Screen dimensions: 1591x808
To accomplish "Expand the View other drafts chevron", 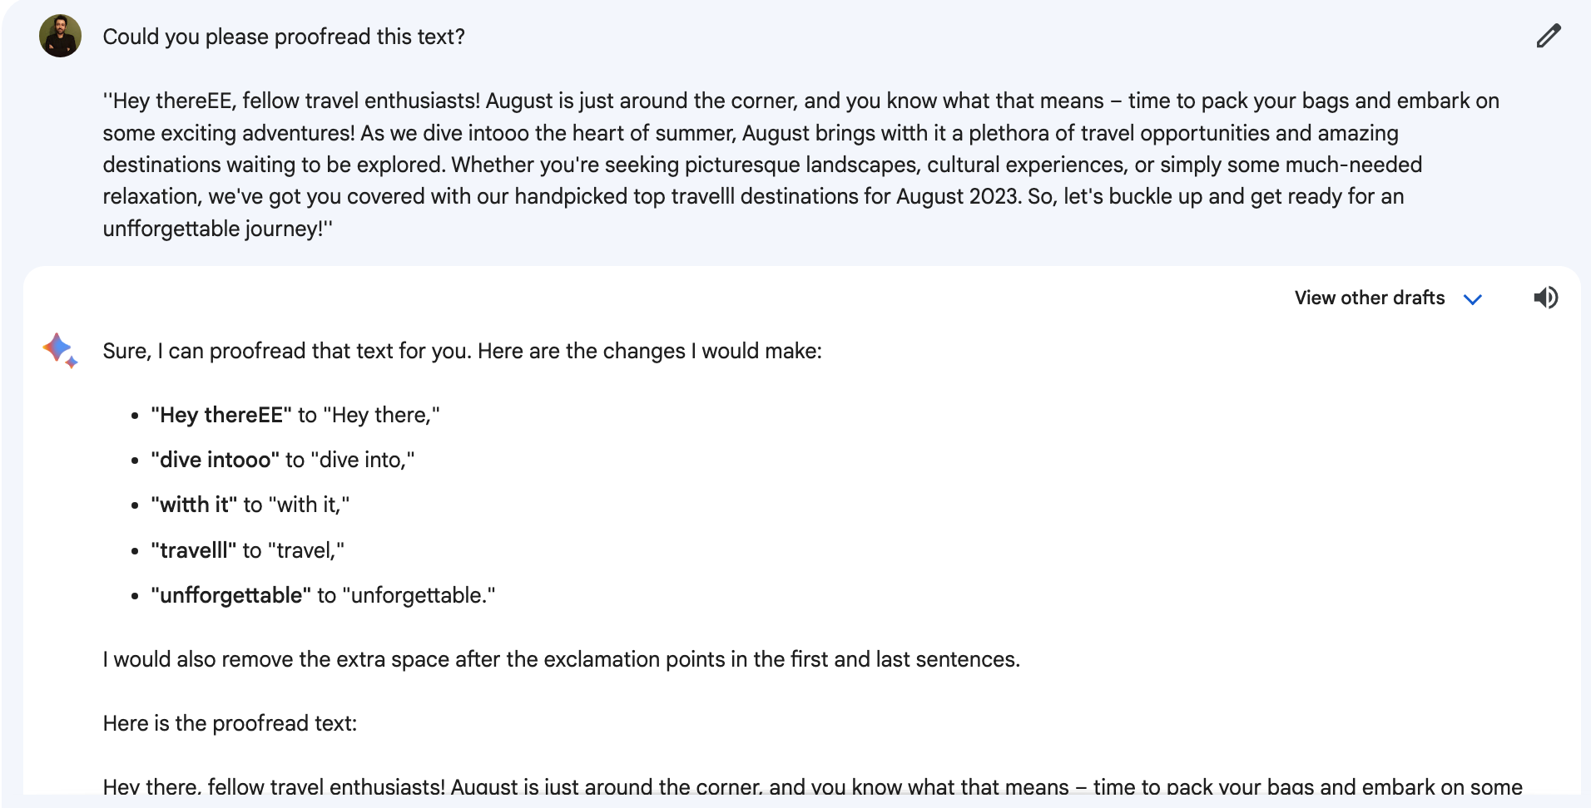I will [1473, 299].
